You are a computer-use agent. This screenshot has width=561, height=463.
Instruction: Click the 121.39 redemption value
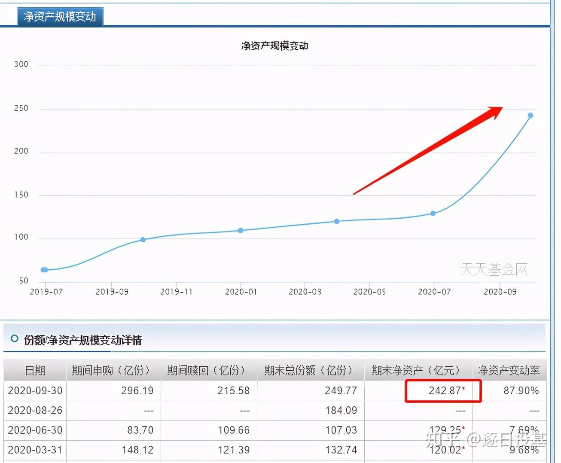(x=234, y=450)
